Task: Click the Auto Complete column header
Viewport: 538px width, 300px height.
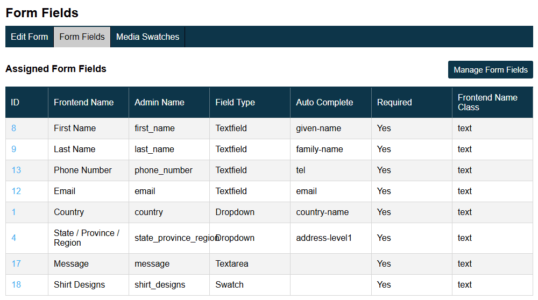Action: (x=331, y=102)
